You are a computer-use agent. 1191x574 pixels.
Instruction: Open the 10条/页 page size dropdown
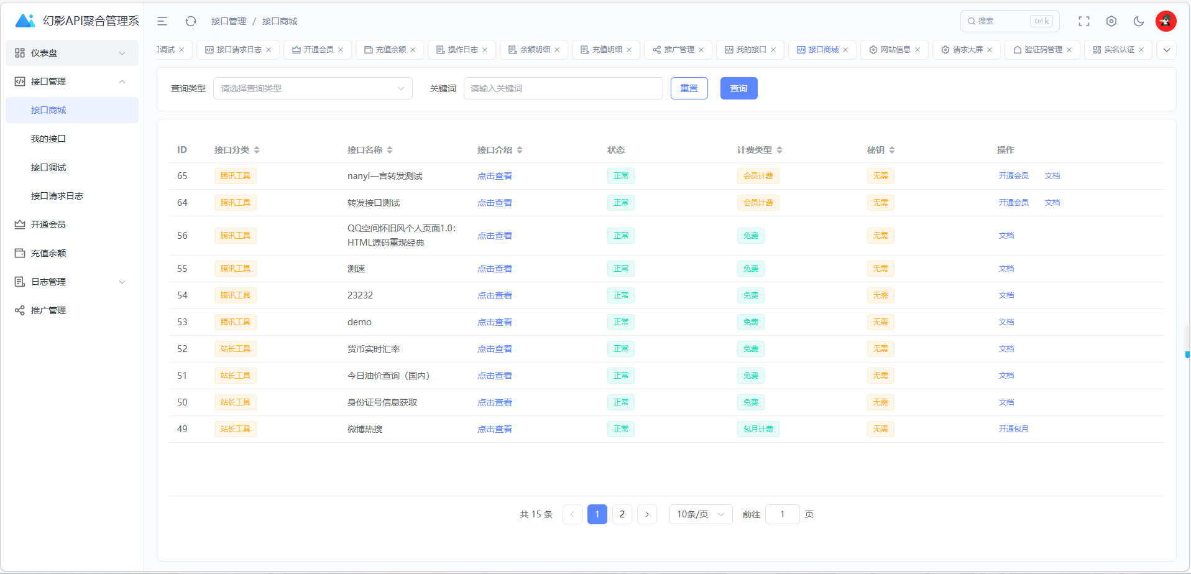pyautogui.click(x=701, y=514)
